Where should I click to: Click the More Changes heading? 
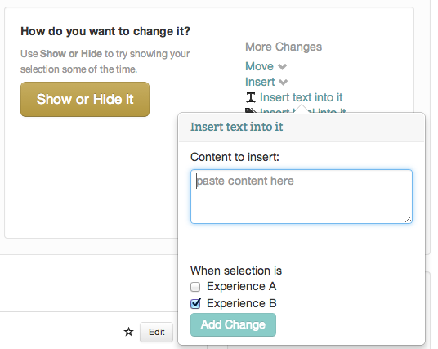coord(284,47)
